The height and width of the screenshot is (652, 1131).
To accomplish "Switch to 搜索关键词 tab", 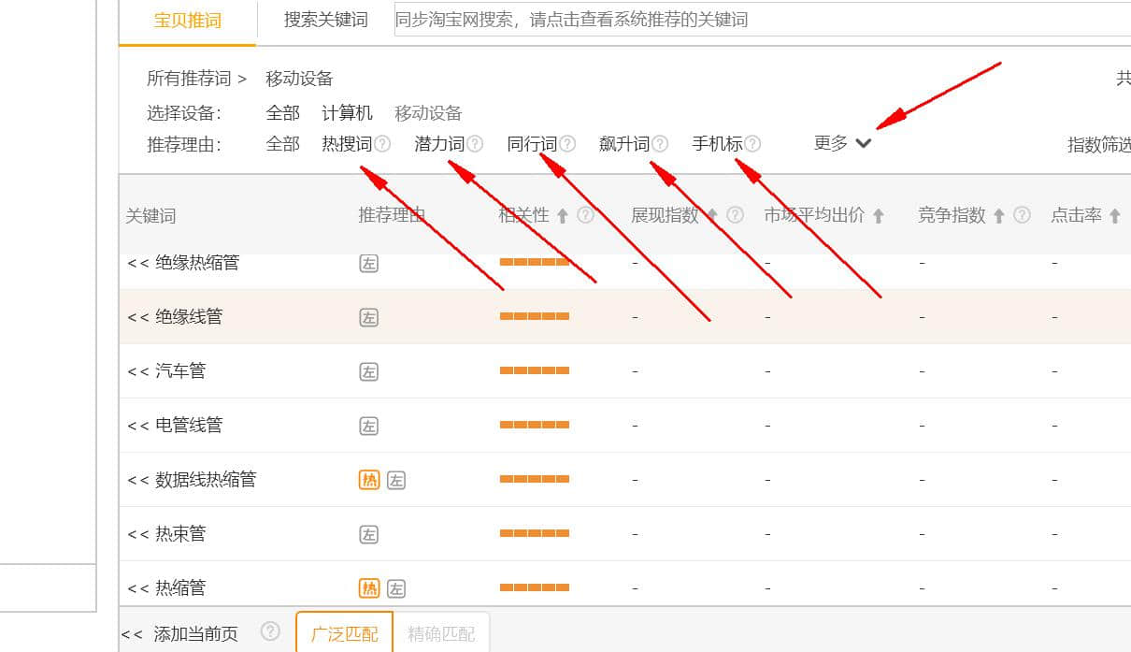I will click(325, 20).
